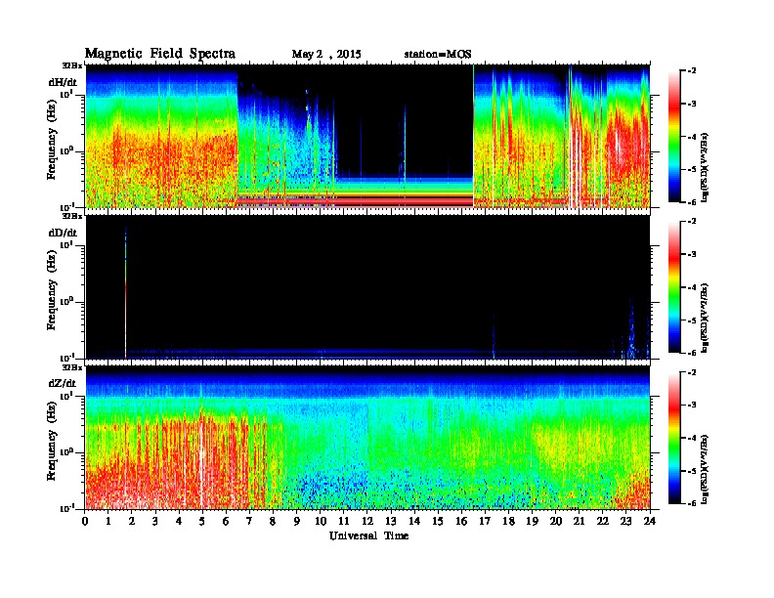Click the dZ/dt panel label
Viewport: 774px width, 598px height.
pyautogui.click(x=63, y=383)
